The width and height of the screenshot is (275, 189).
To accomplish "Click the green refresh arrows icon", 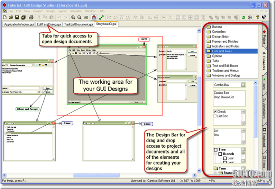I will [244, 17].
